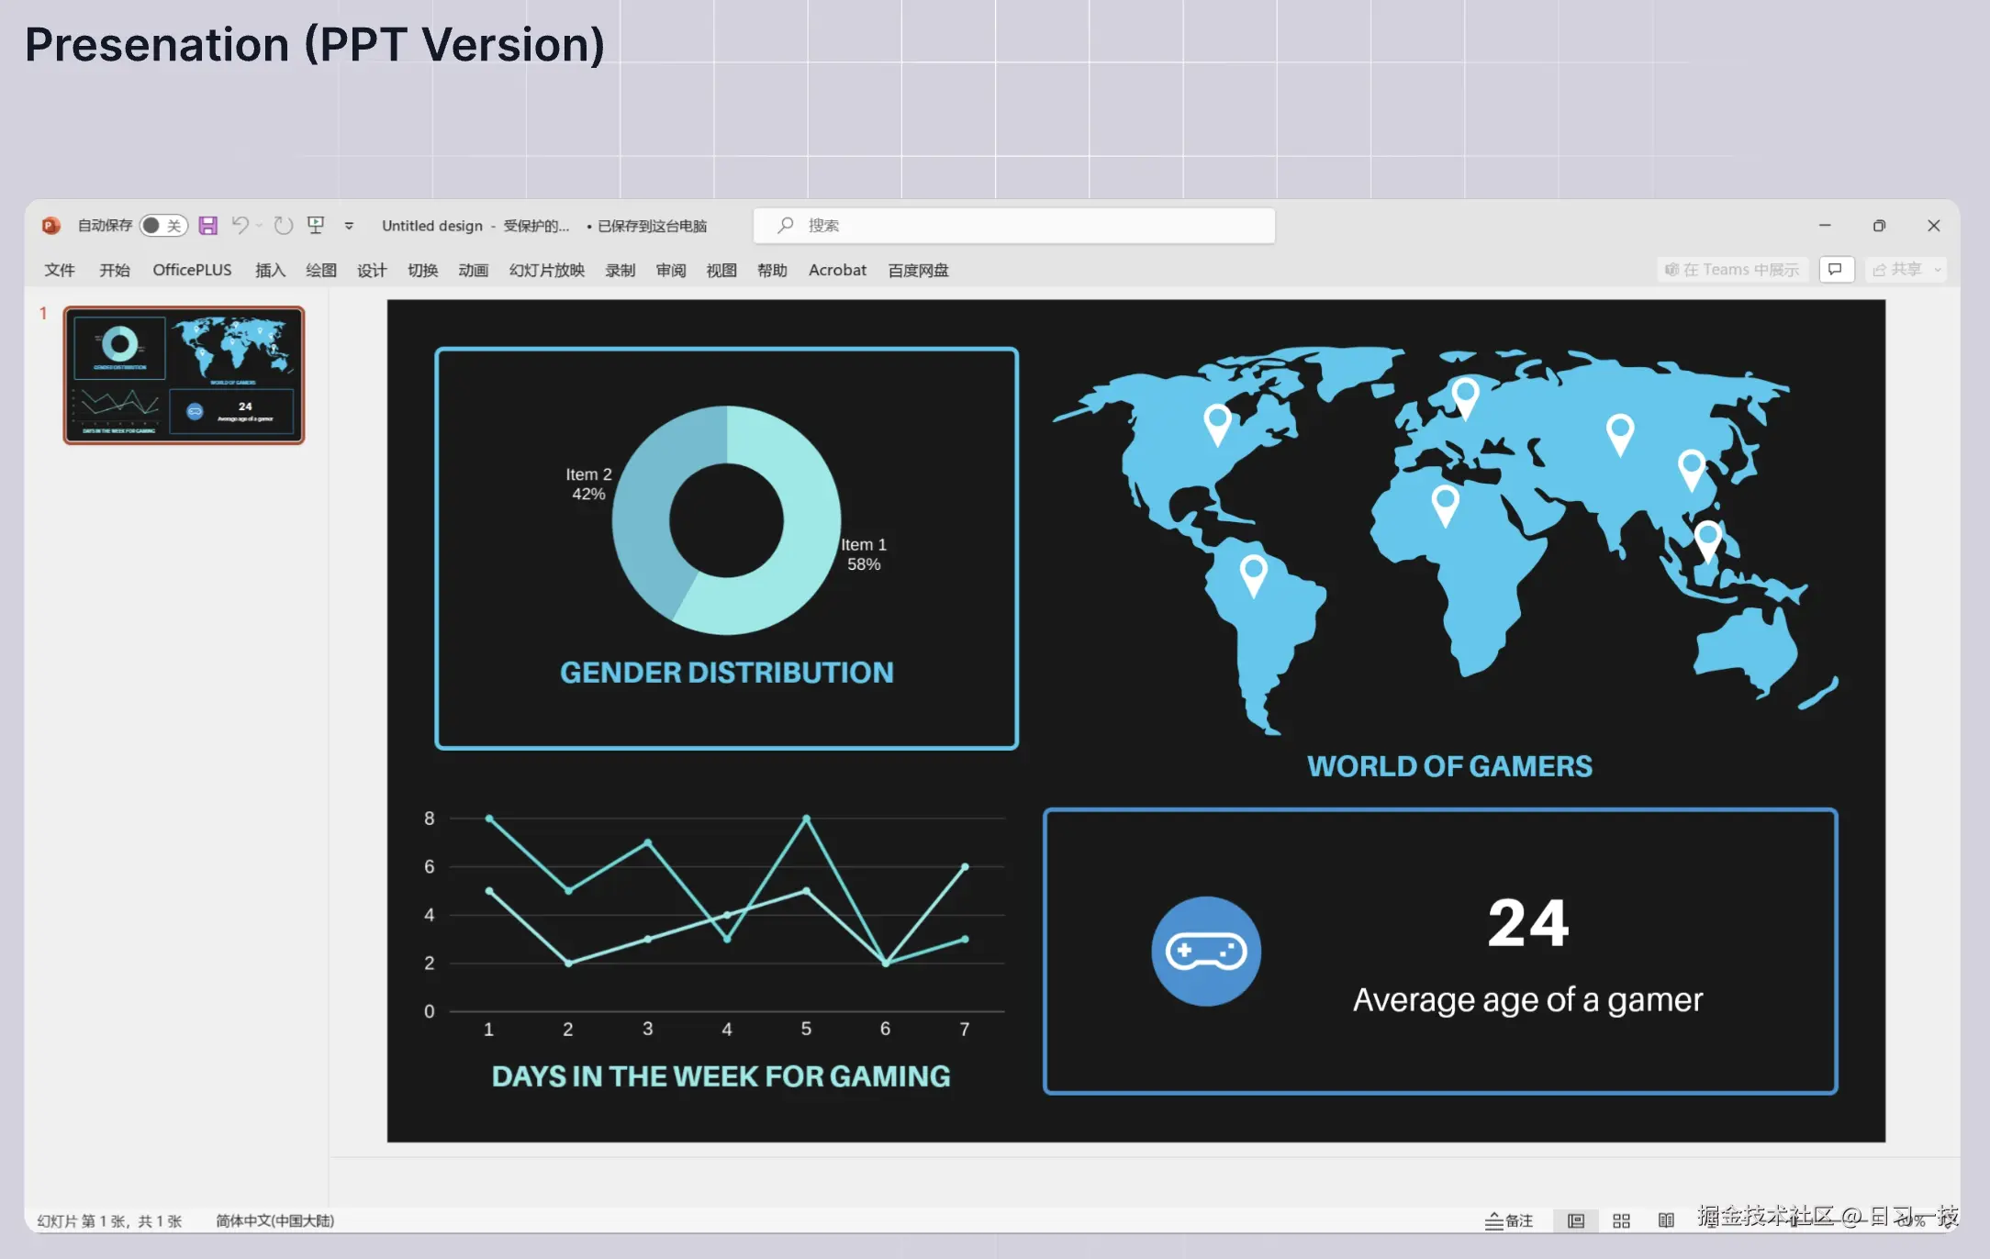Click the 搜索 search field
Screen dimensions: 1990x1259
pos(1013,226)
